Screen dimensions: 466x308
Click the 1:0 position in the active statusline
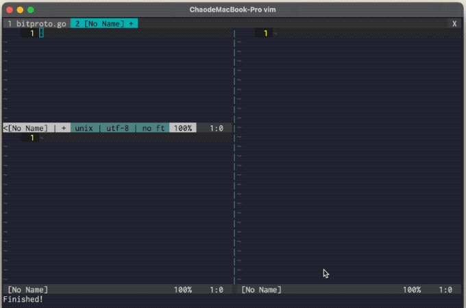(x=216, y=128)
